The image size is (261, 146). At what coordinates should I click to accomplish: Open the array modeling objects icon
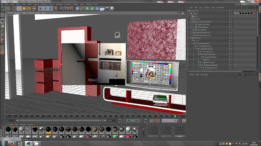pos(92,8)
